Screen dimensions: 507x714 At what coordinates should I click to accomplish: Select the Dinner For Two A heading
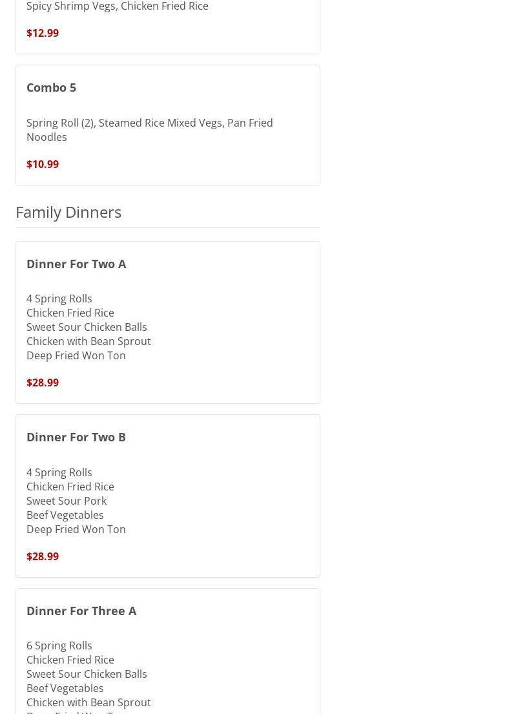[76, 264]
